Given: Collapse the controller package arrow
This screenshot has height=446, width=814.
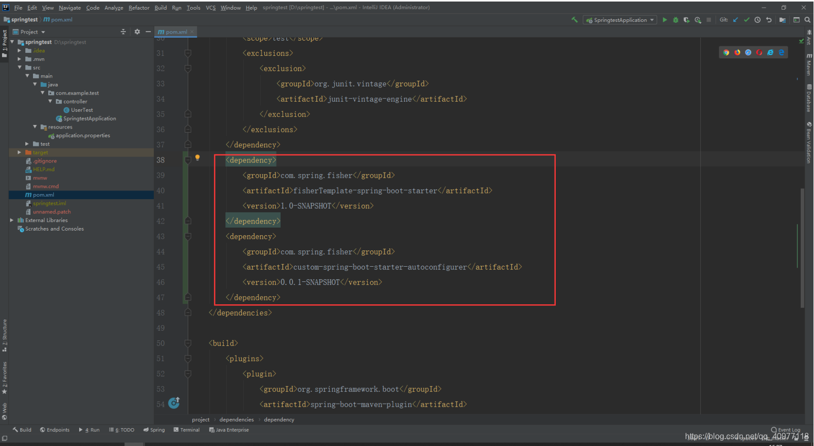Looking at the screenshot, I should [50, 102].
